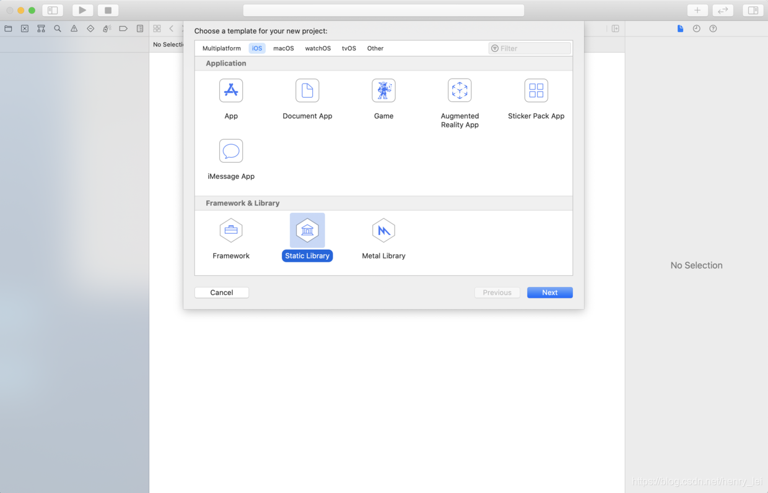This screenshot has height=493, width=768.
Task: Choose the iMessage App template
Action: [x=231, y=151]
